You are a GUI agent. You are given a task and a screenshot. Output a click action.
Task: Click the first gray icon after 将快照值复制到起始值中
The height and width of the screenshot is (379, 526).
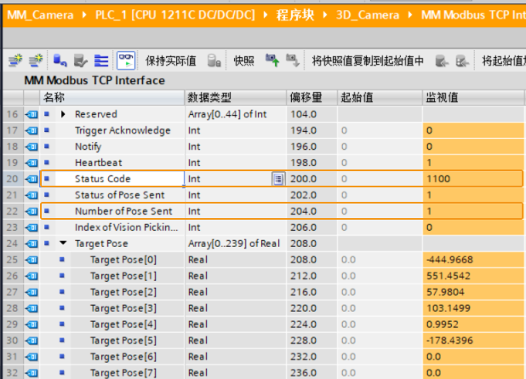[x=442, y=61]
